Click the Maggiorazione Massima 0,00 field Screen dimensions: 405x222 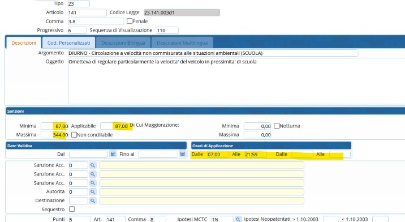point(257,135)
